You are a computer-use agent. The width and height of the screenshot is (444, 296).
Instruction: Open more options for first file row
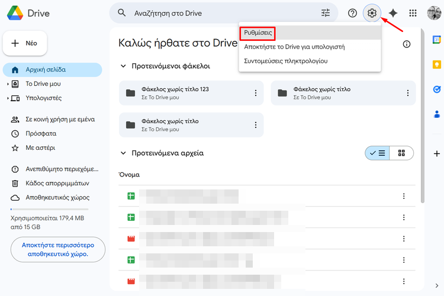[404, 196]
